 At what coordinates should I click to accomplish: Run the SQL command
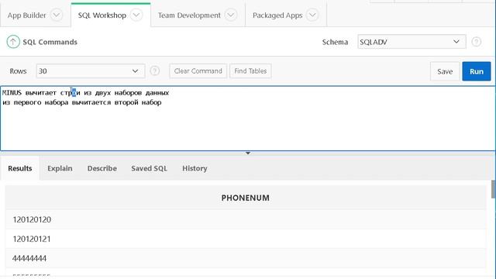(477, 71)
